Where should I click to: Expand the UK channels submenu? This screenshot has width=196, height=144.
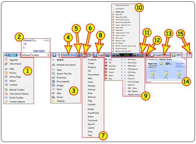click(121, 63)
